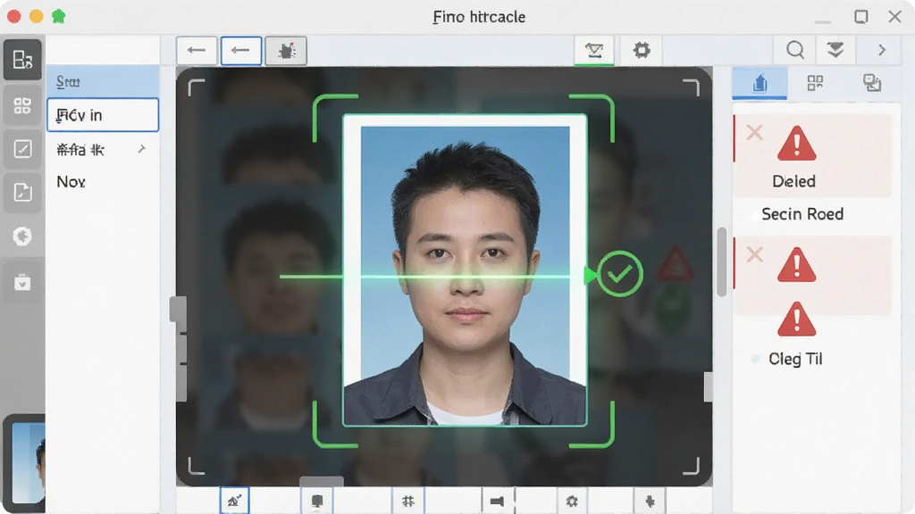
Task: Toggle the checkbox icon in left sidebar
Action: pos(22,149)
